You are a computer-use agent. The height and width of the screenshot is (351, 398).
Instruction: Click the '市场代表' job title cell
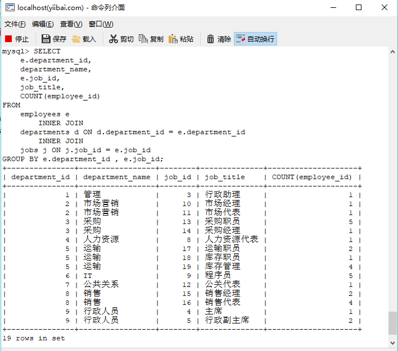pyautogui.click(x=223, y=212)
